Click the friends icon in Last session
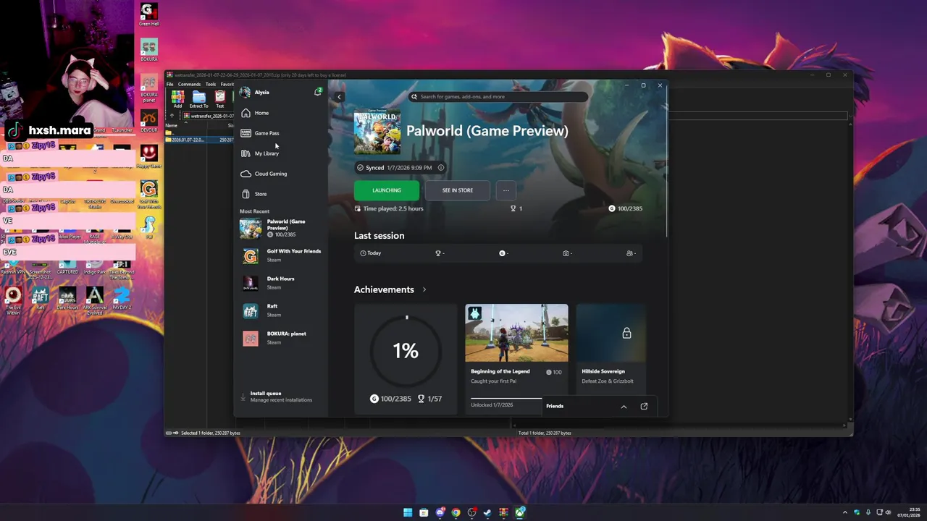Image resolution: width=927 pixels, height=521 pixels. tap(629, 253)
